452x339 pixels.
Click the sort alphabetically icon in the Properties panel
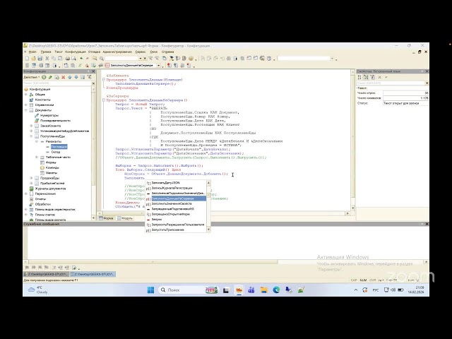click(359, 77)
